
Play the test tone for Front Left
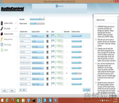(x=47, y=36)
